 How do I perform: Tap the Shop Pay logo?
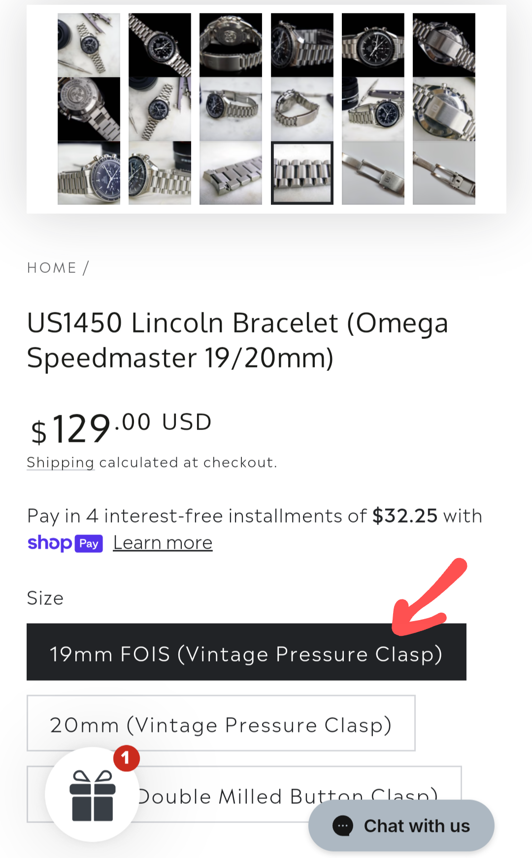pyautogui.click(x=65, y=543)
